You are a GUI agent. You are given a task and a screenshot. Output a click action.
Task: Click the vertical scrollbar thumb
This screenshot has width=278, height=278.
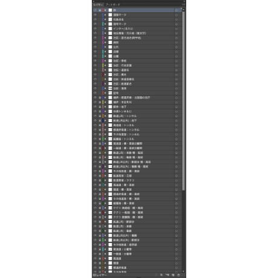(x=183, y=101)
